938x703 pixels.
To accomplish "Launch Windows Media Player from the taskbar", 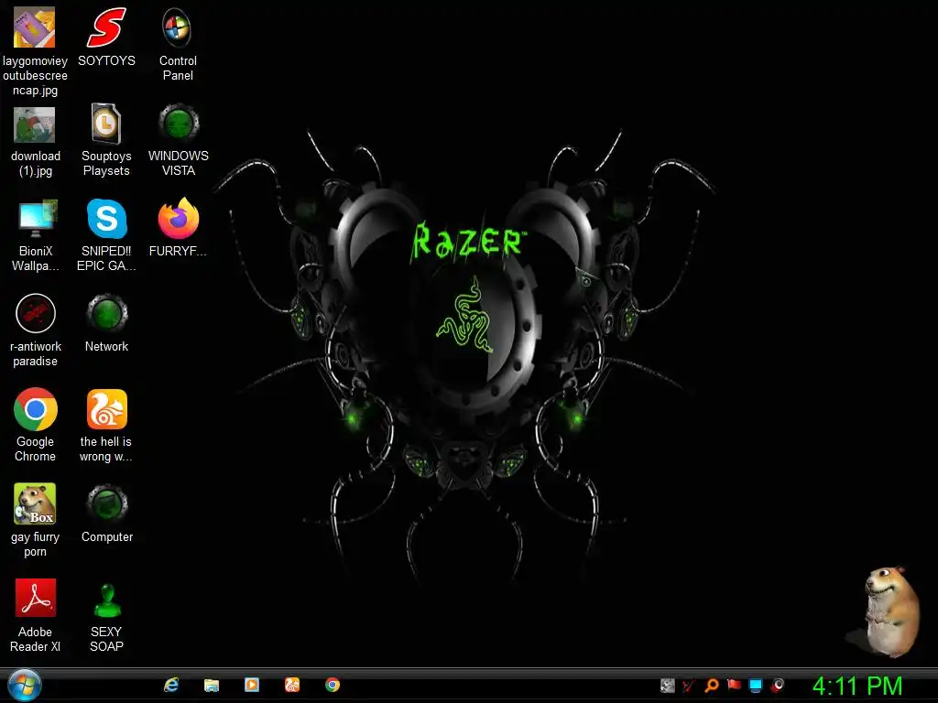I will click(252, 685).
